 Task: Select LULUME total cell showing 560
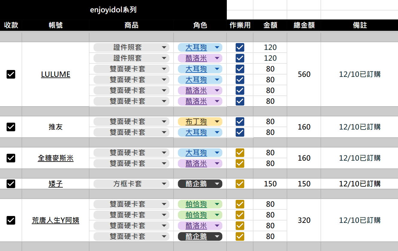click(x=304, y=74)
